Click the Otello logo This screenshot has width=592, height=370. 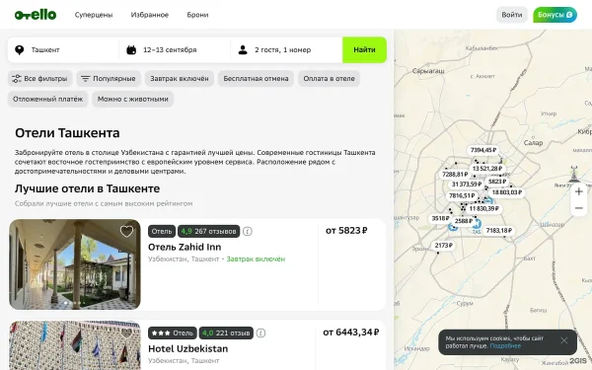(36, 15)
